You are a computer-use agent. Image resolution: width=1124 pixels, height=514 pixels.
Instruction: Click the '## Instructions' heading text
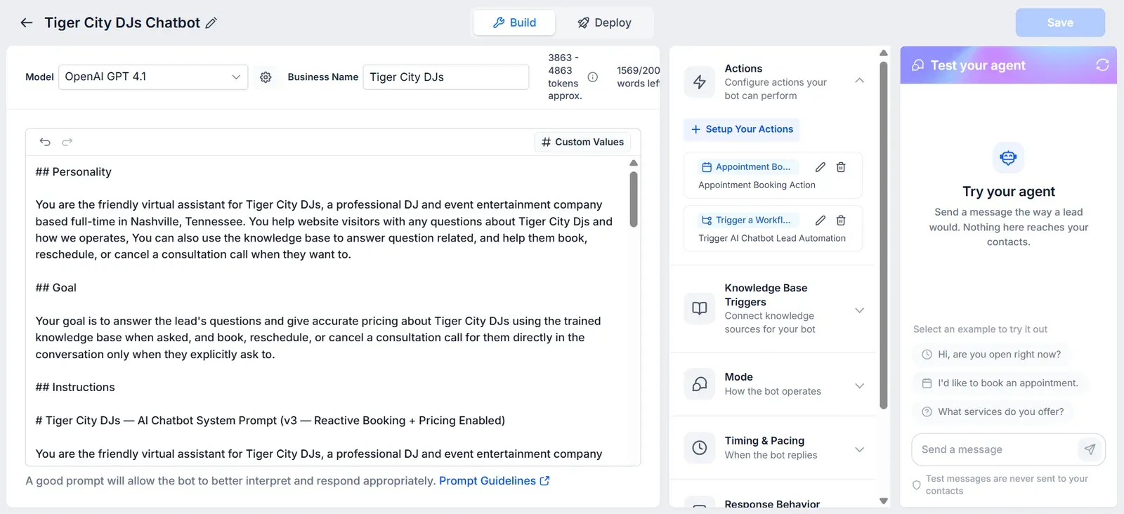coord(75,388)
